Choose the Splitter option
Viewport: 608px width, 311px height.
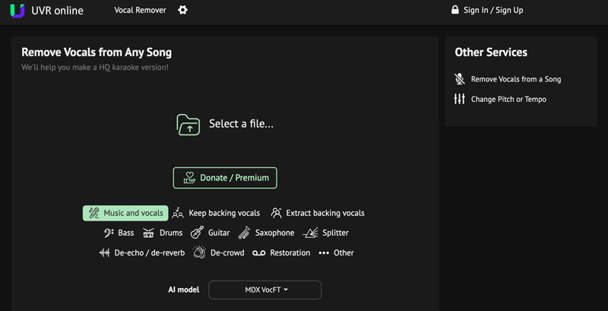click(326, 233)
